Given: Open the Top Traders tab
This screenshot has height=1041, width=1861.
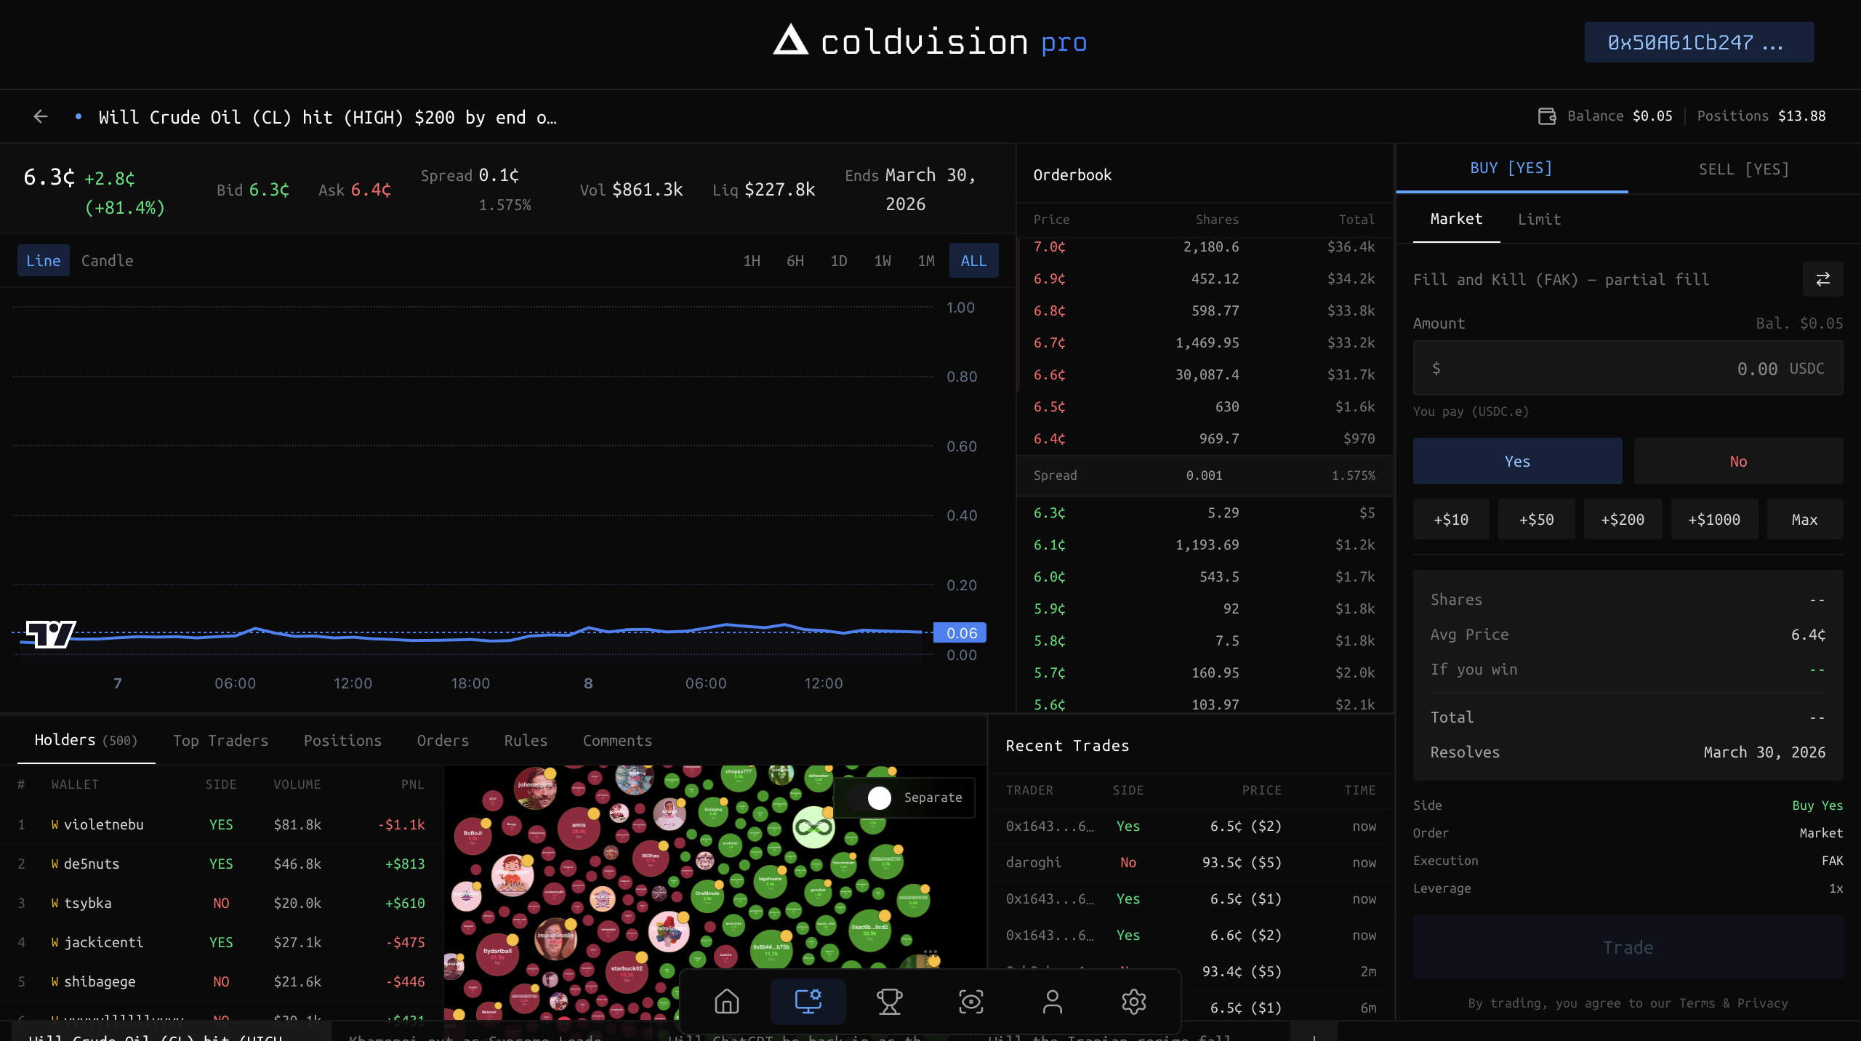Looking at the screenshot, I should point(220,740).
